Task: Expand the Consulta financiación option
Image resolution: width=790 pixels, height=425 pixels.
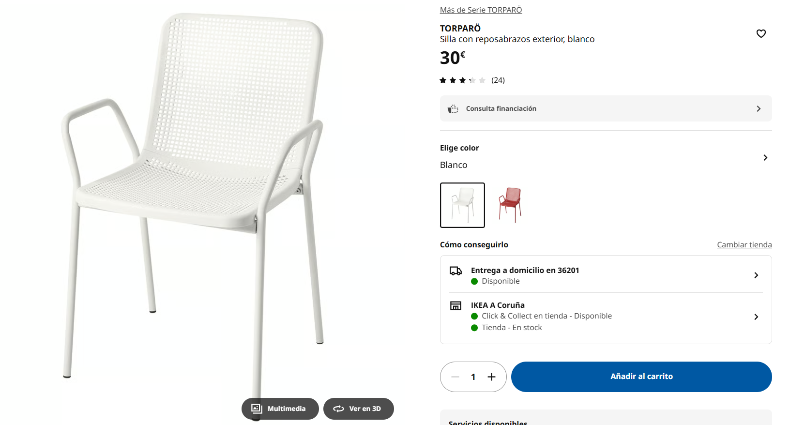Action: (x=758, y=109)
